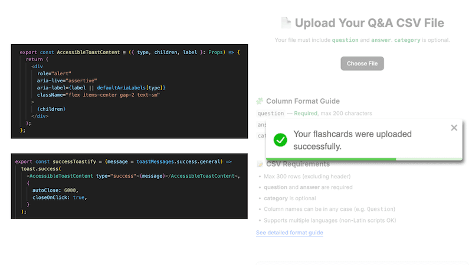The width and height of the screenshot is (472, 265).
Task: Click the toast auto-close progress bar
Action: pyautogui.click(x=364, y=159)
